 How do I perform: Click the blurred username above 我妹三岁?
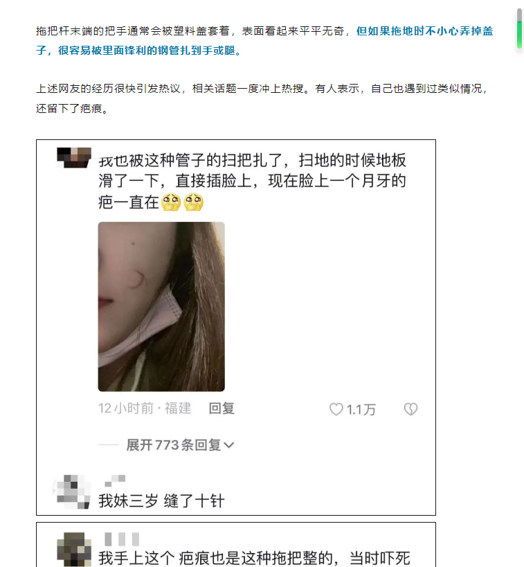[x=115, y=480]
